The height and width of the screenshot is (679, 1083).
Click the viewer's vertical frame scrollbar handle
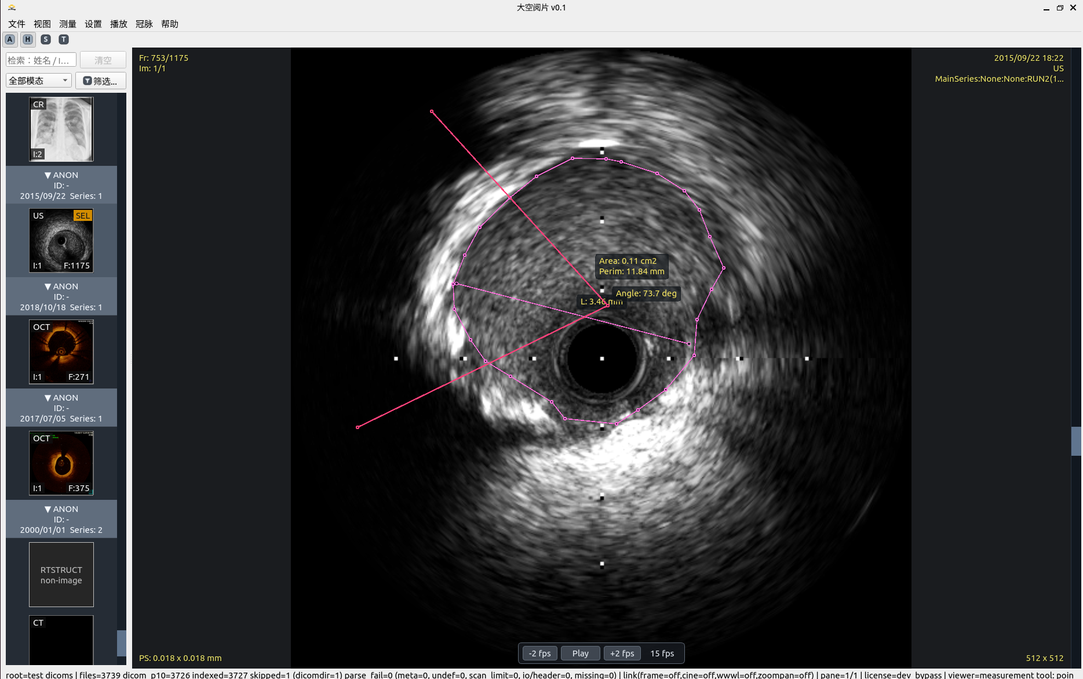1076,441
